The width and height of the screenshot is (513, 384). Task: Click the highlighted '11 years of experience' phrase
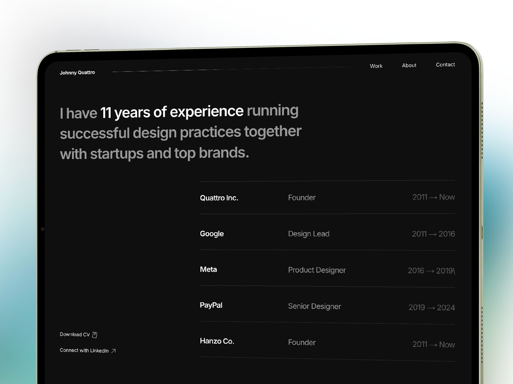point(172,112)
